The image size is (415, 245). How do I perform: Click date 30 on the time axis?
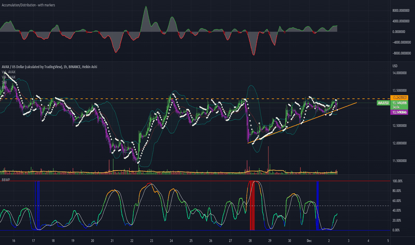coord(289,241)
